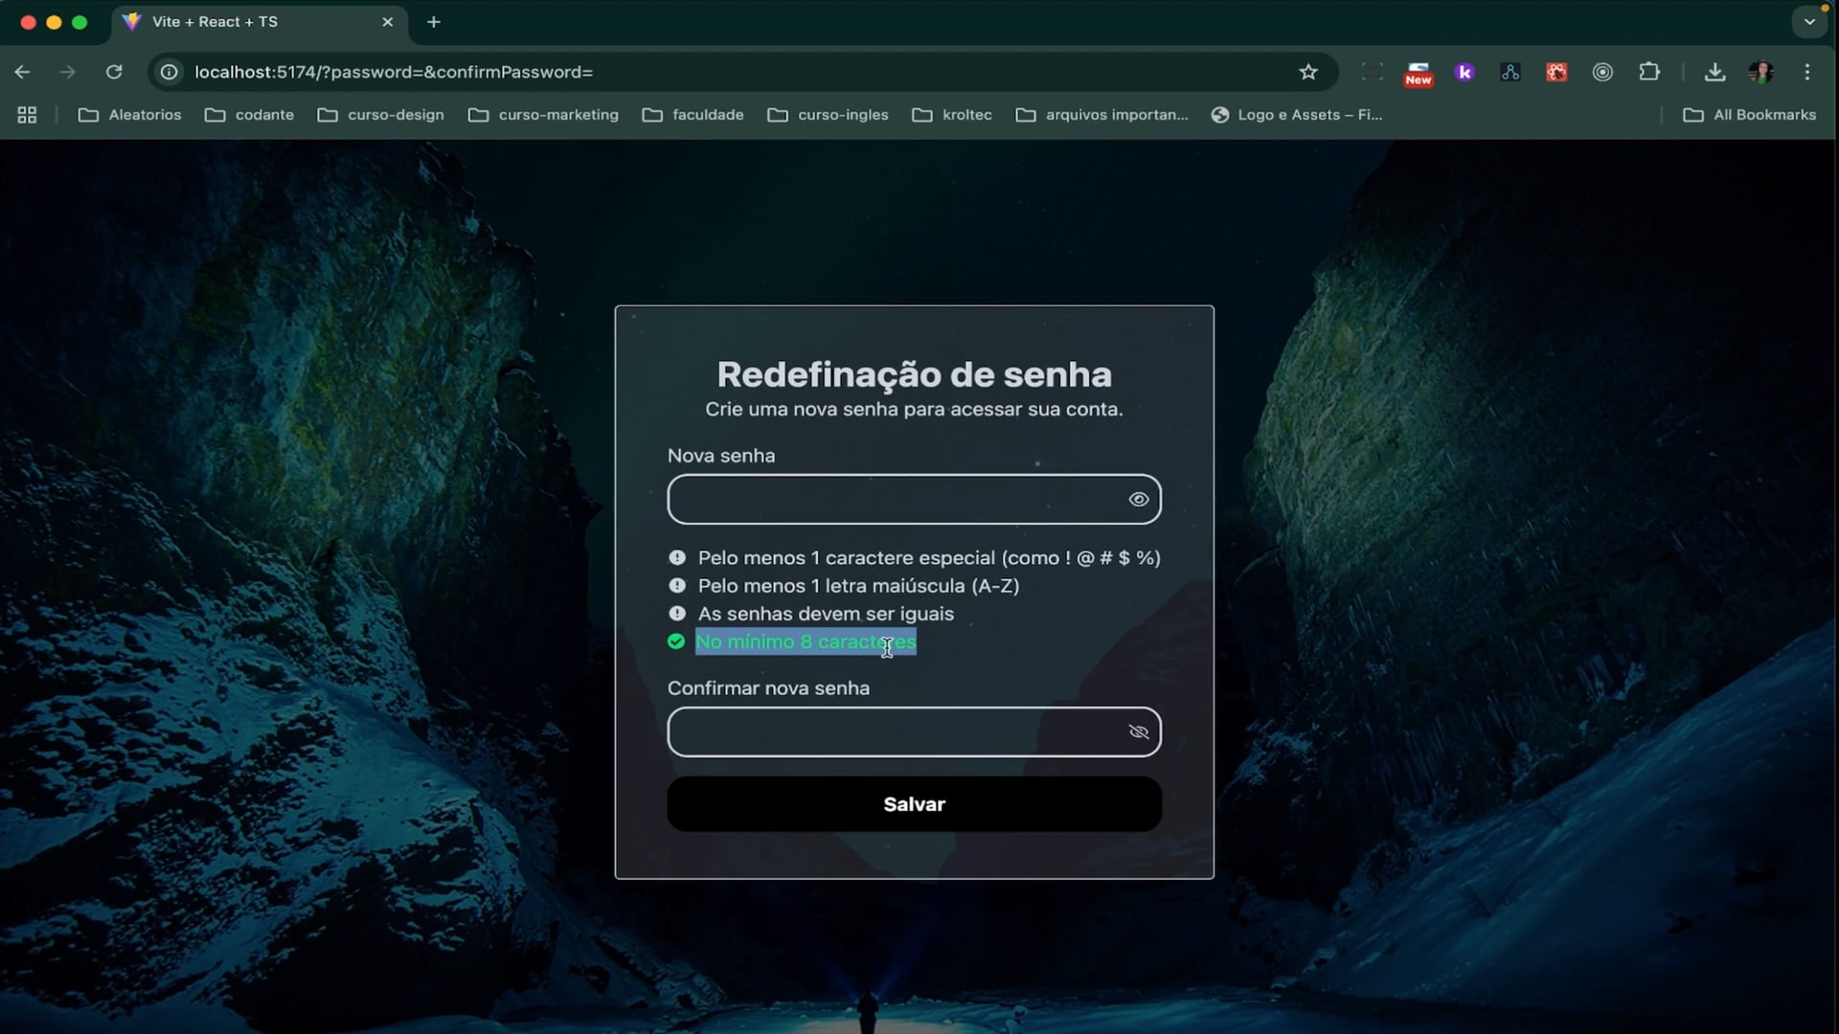Open a new browser tab
The image size is (1839, 1034).
coord(434,21)
